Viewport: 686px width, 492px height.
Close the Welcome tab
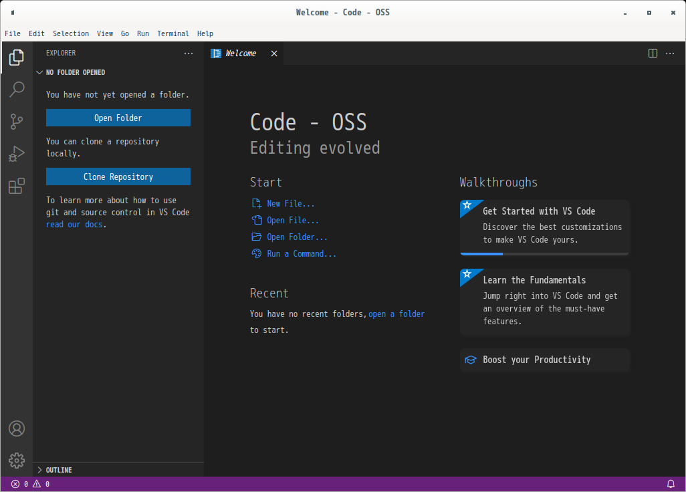[274, 53]
